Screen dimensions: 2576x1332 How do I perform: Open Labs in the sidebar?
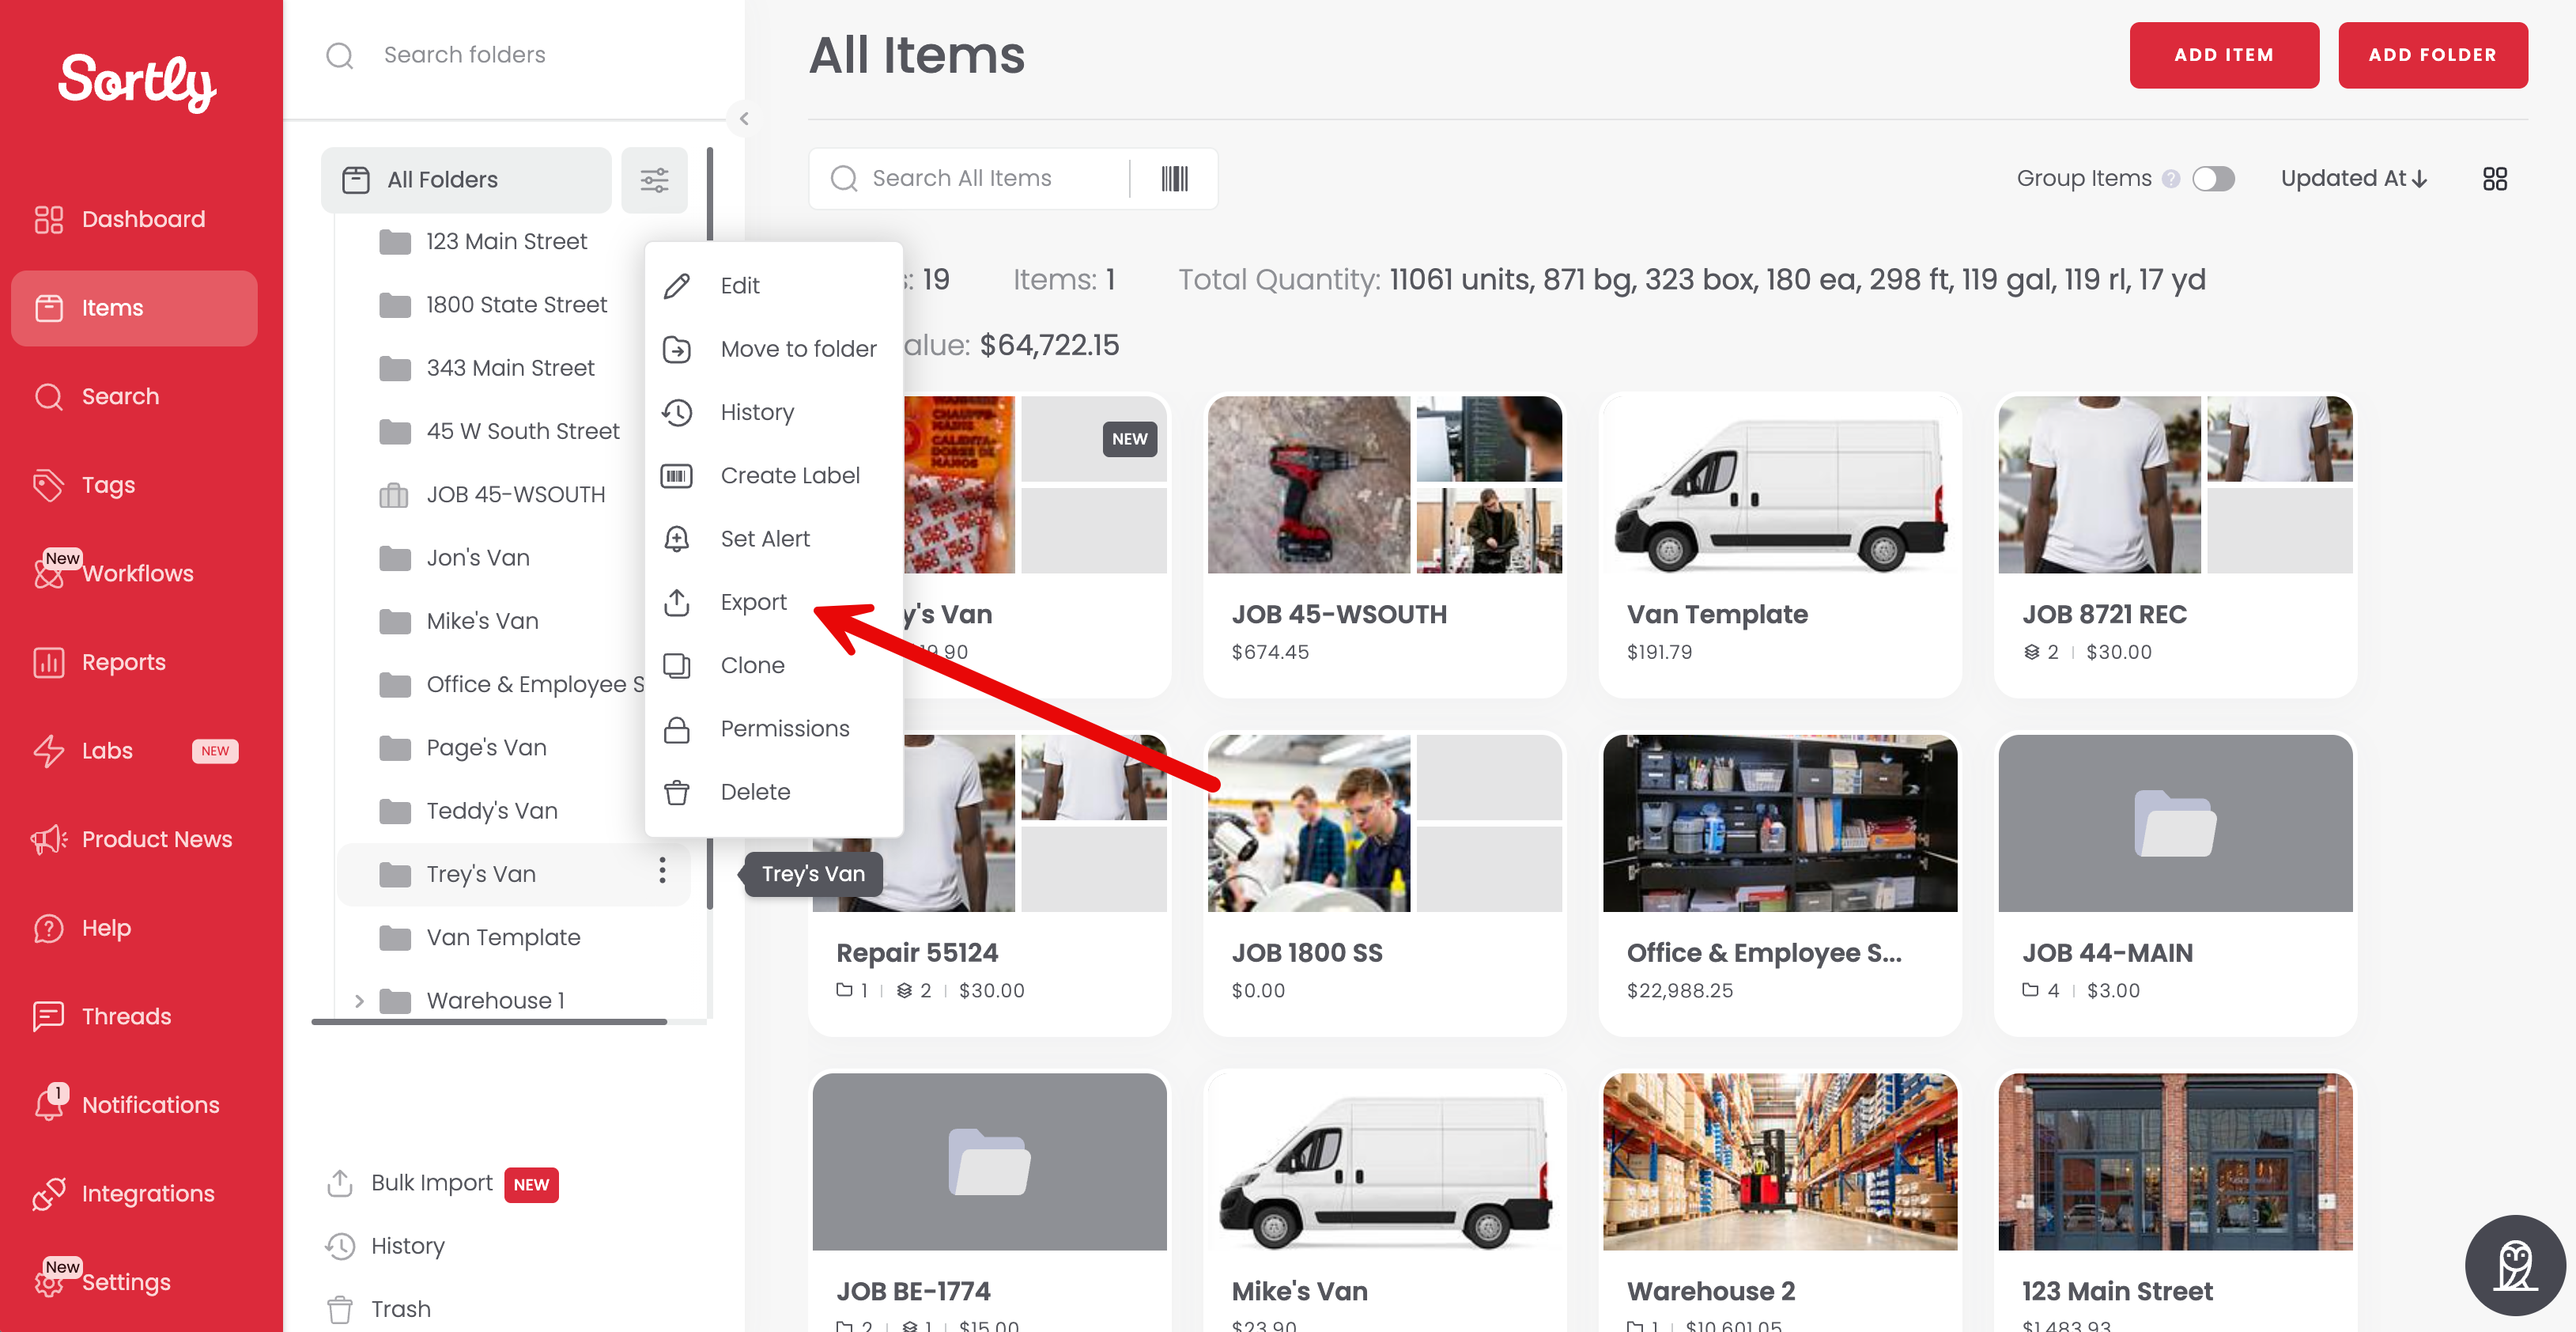click(134, 751)
